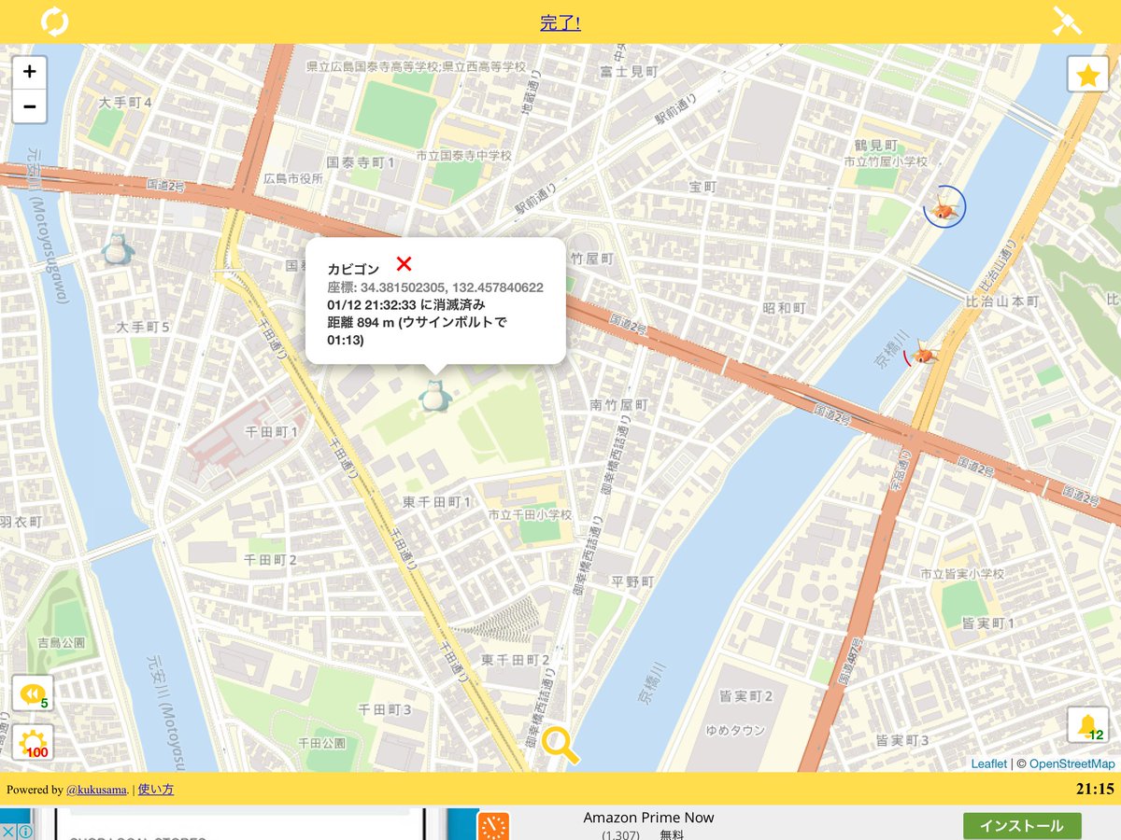The width and height of the screenshot is (1121, 840).
Task: Tap the Amazon Prime Now app icon
Action: [493, 826]
